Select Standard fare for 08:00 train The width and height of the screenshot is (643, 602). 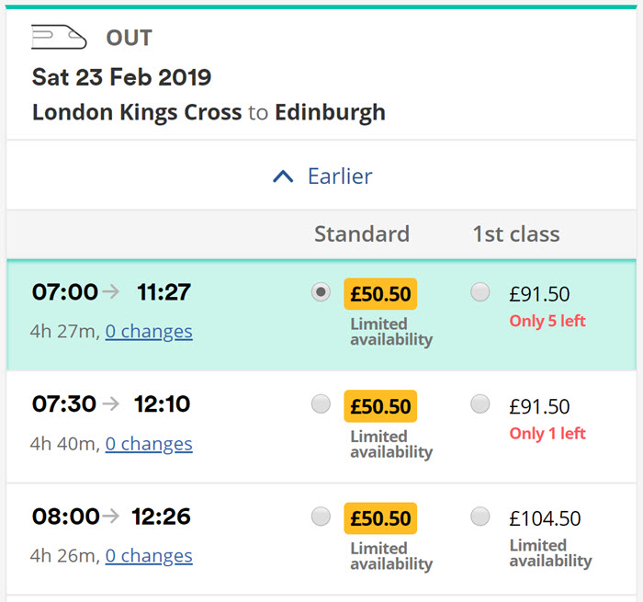pos(321,517)
